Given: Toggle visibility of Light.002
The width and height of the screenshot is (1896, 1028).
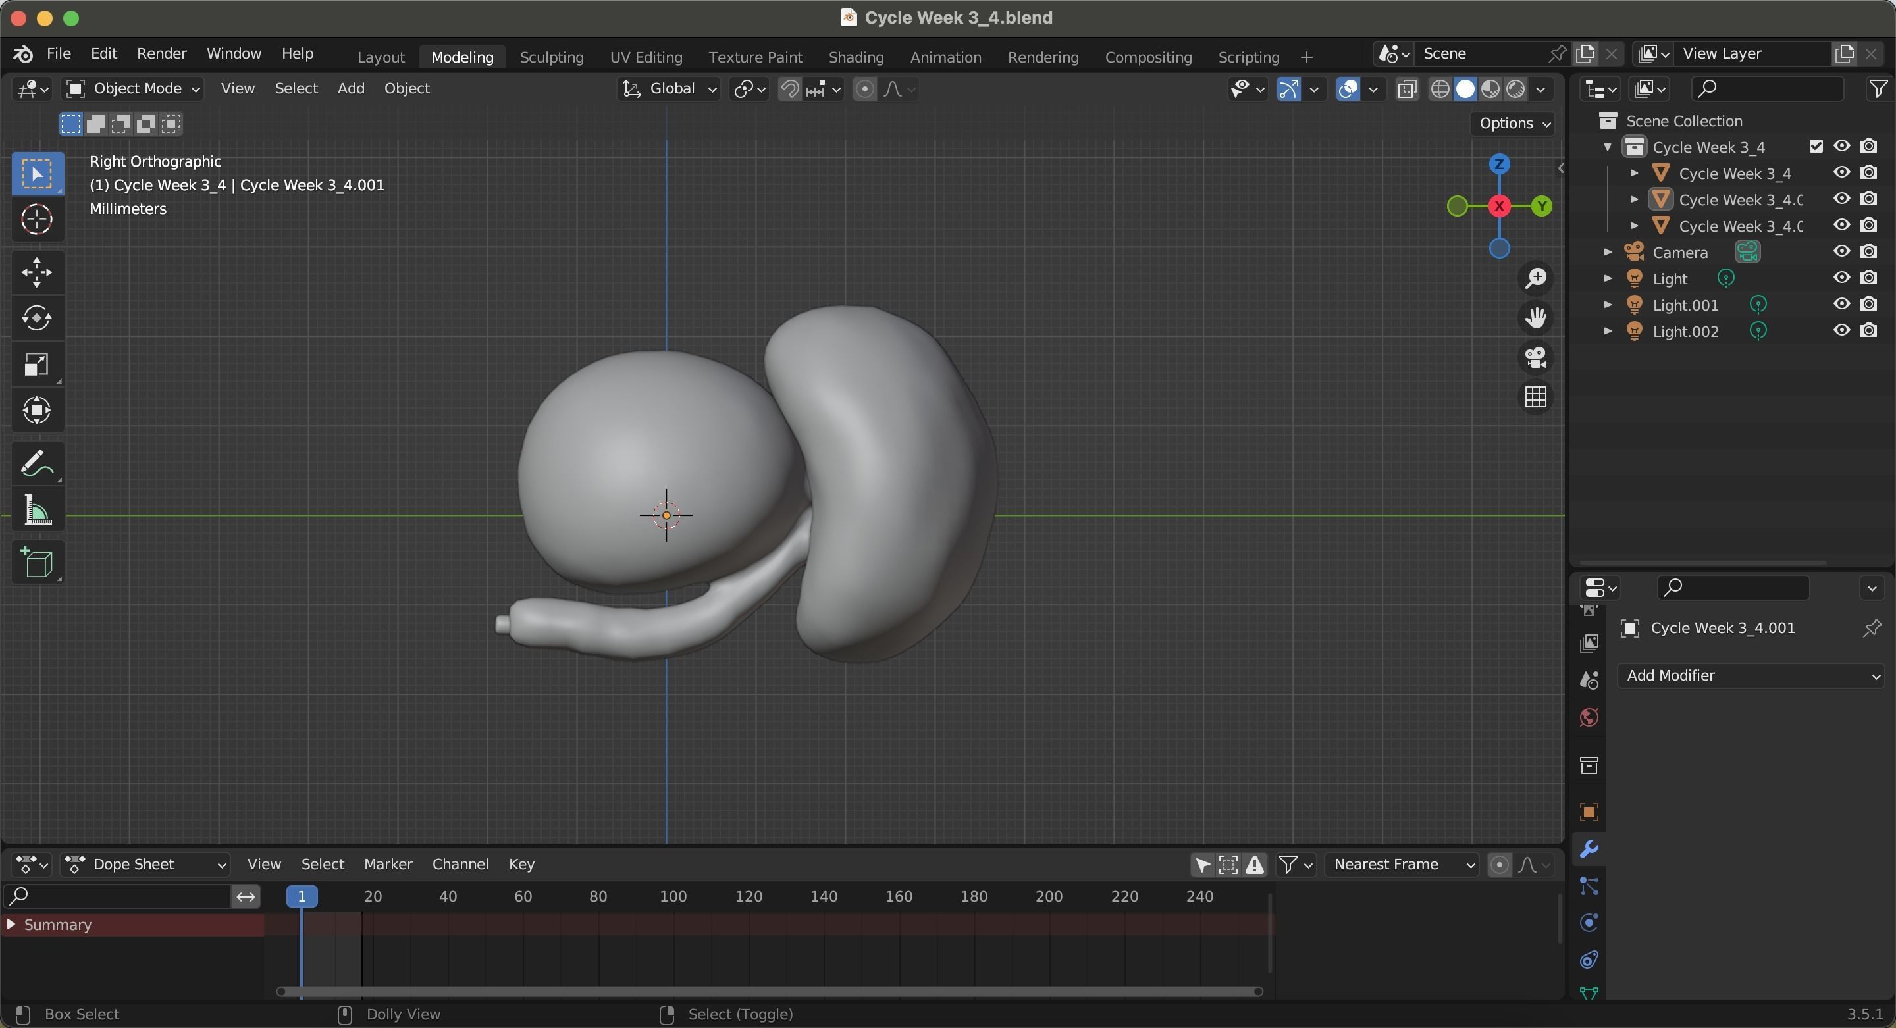Looking at the screenshot, I should point(1841,330).
